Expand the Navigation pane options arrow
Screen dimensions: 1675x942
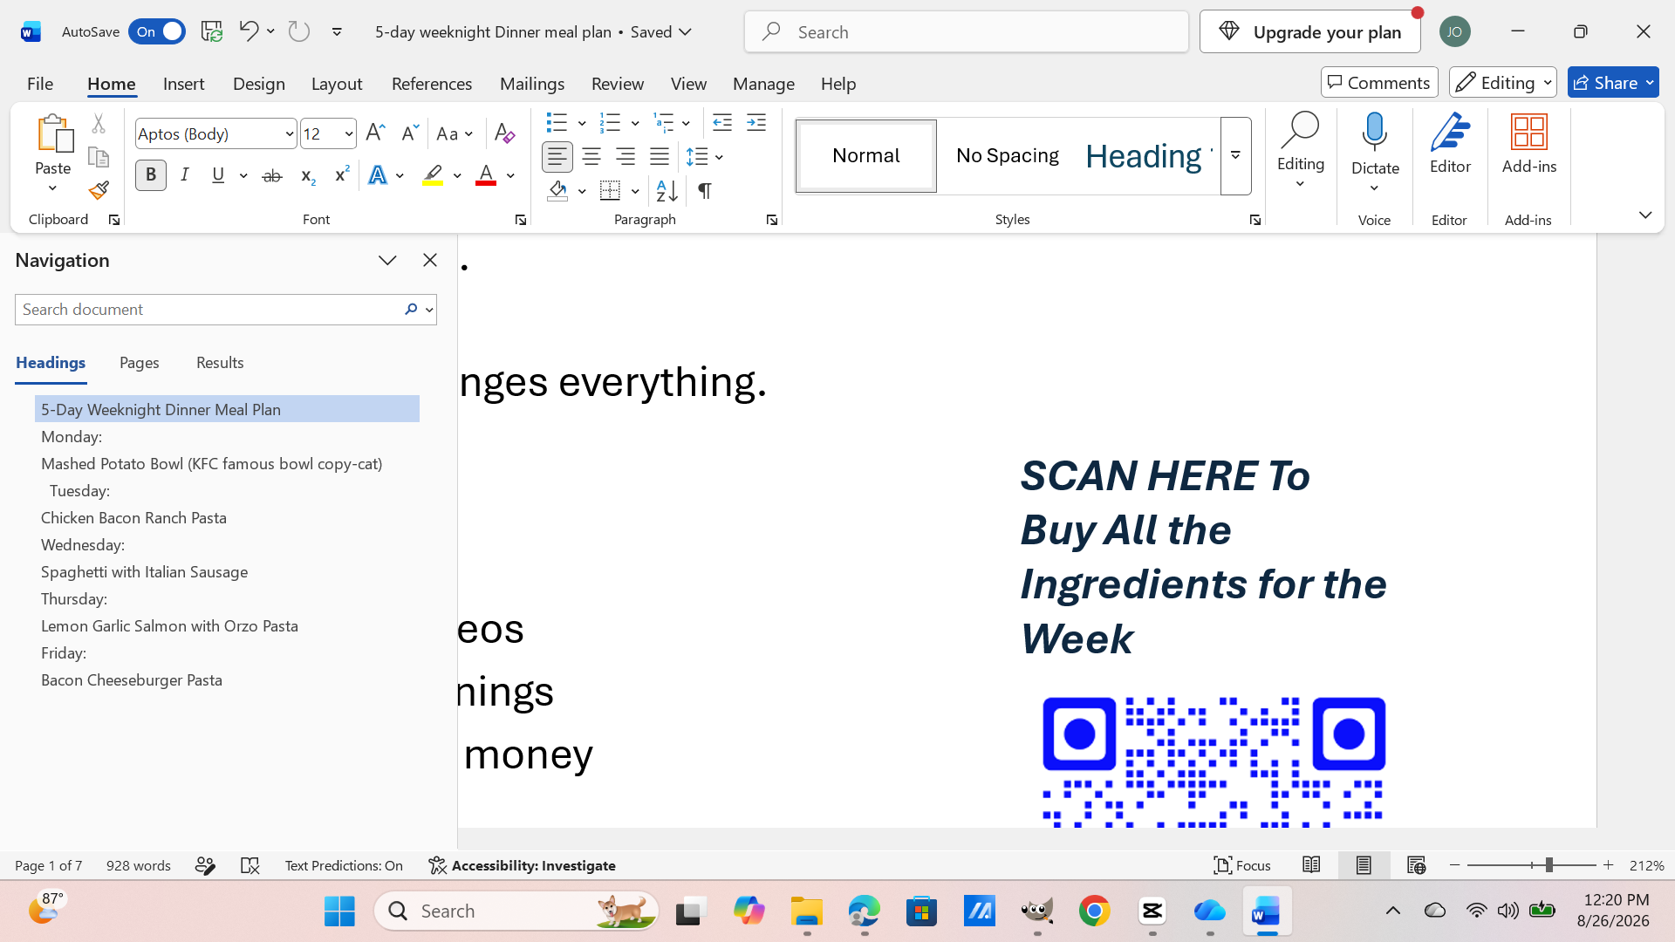click(x=387, y=260)
